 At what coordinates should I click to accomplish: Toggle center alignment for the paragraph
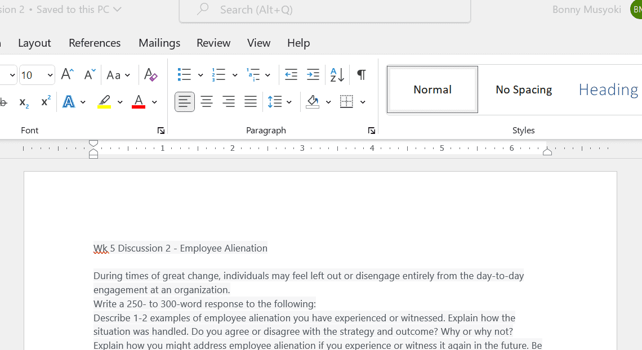pos(207,102)
